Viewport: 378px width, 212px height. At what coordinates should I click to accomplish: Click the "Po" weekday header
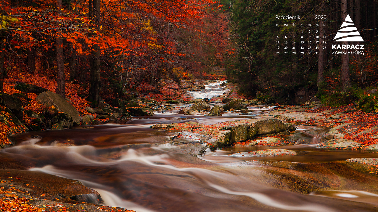278,25
